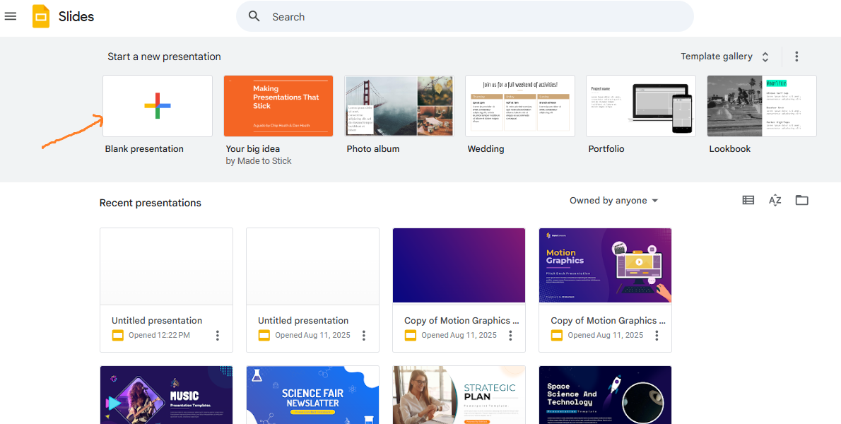Viewport: 841px width, 424px height.
Task: Open the main menu hamburger icon
Action: click(x=11, y=16)
